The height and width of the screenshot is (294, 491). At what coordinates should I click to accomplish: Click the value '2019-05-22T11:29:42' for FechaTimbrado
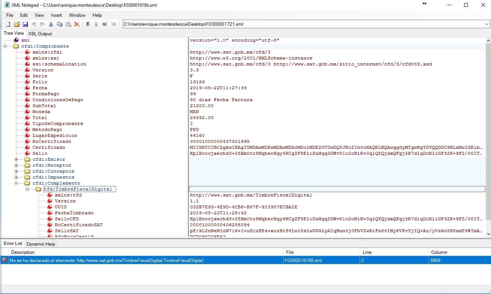click(218, 213)
